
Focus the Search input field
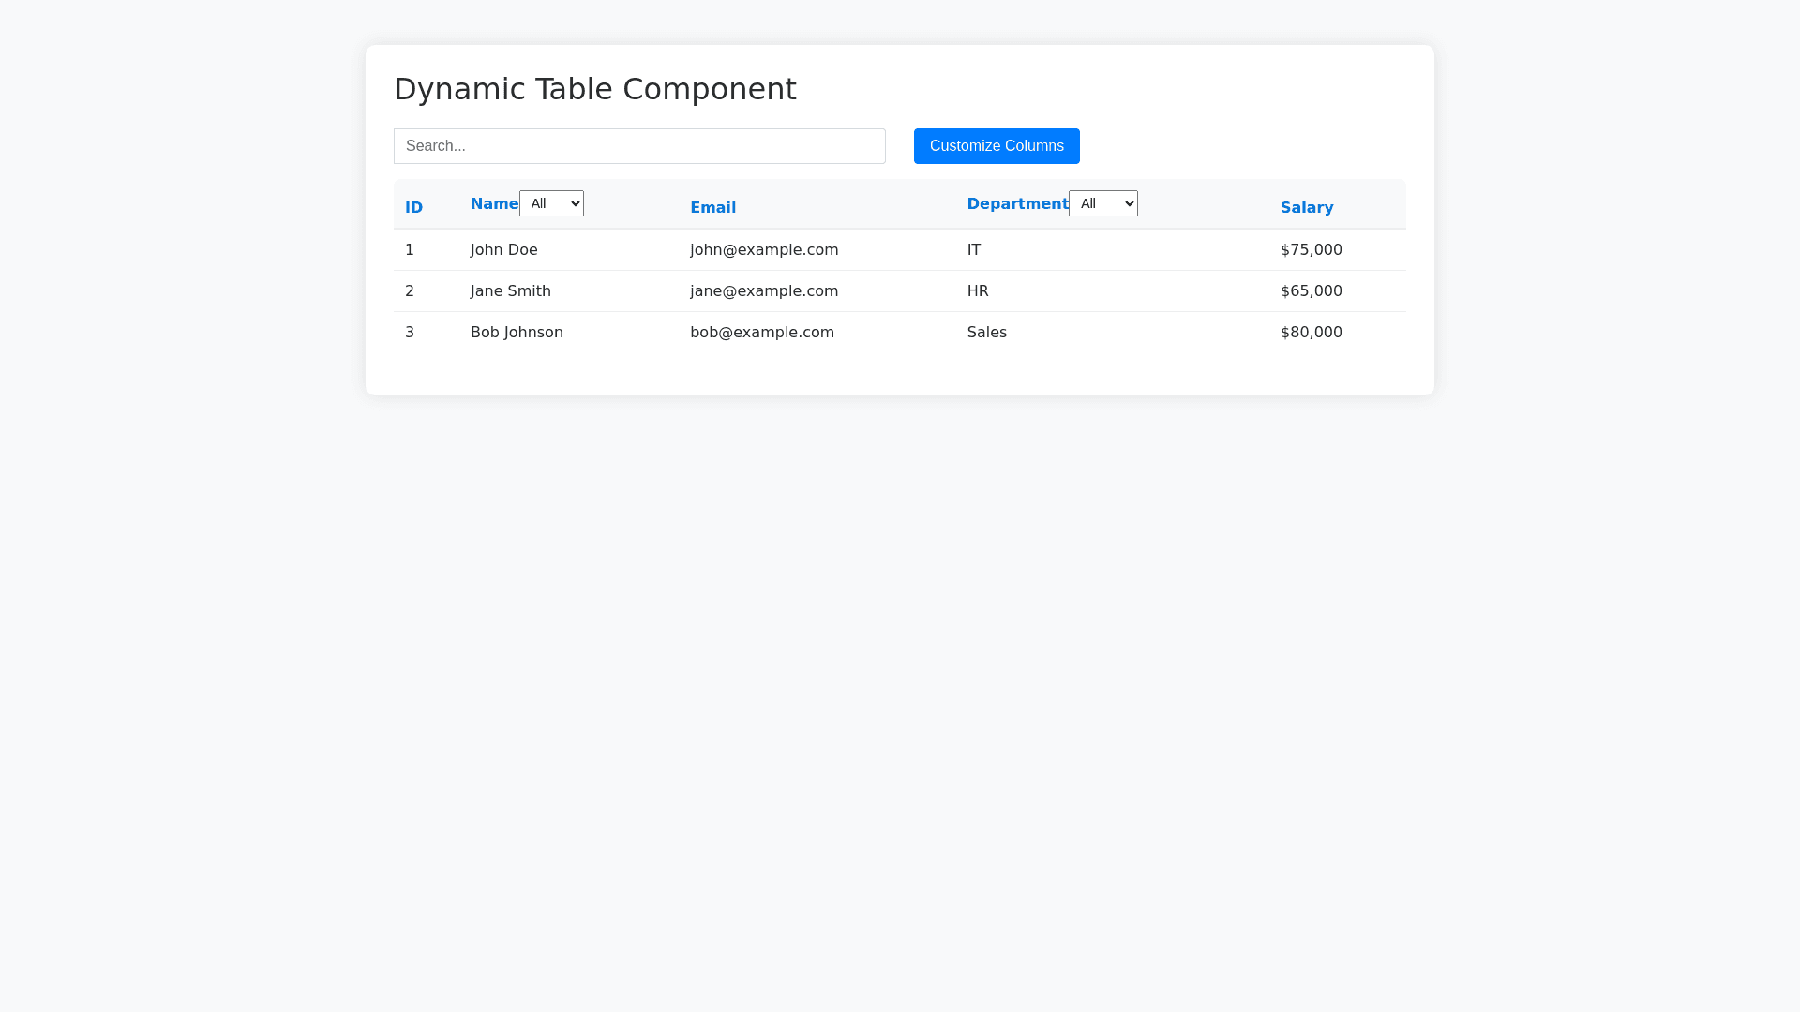pyautogui.click(x=638, y=146)
